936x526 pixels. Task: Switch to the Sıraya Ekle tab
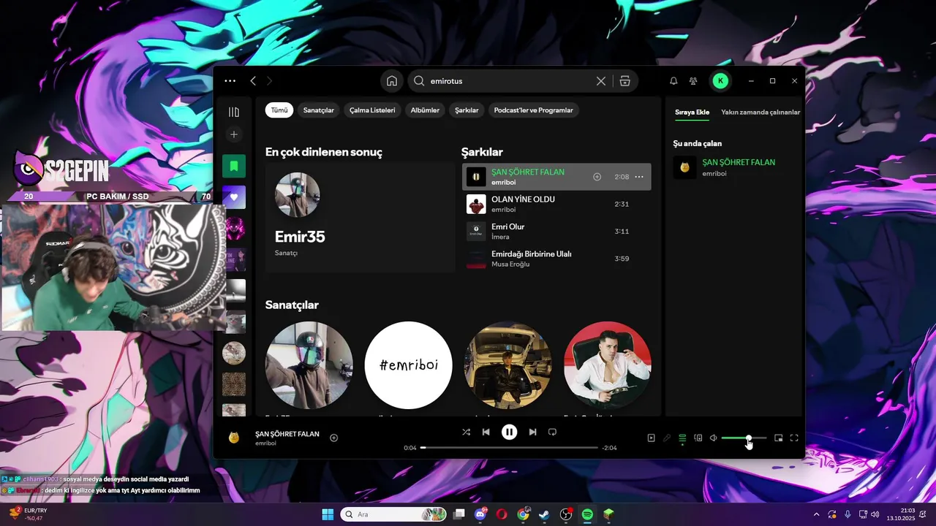(692, 113)
